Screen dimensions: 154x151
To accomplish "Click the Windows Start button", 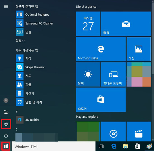I will click(x=6, y=147).
